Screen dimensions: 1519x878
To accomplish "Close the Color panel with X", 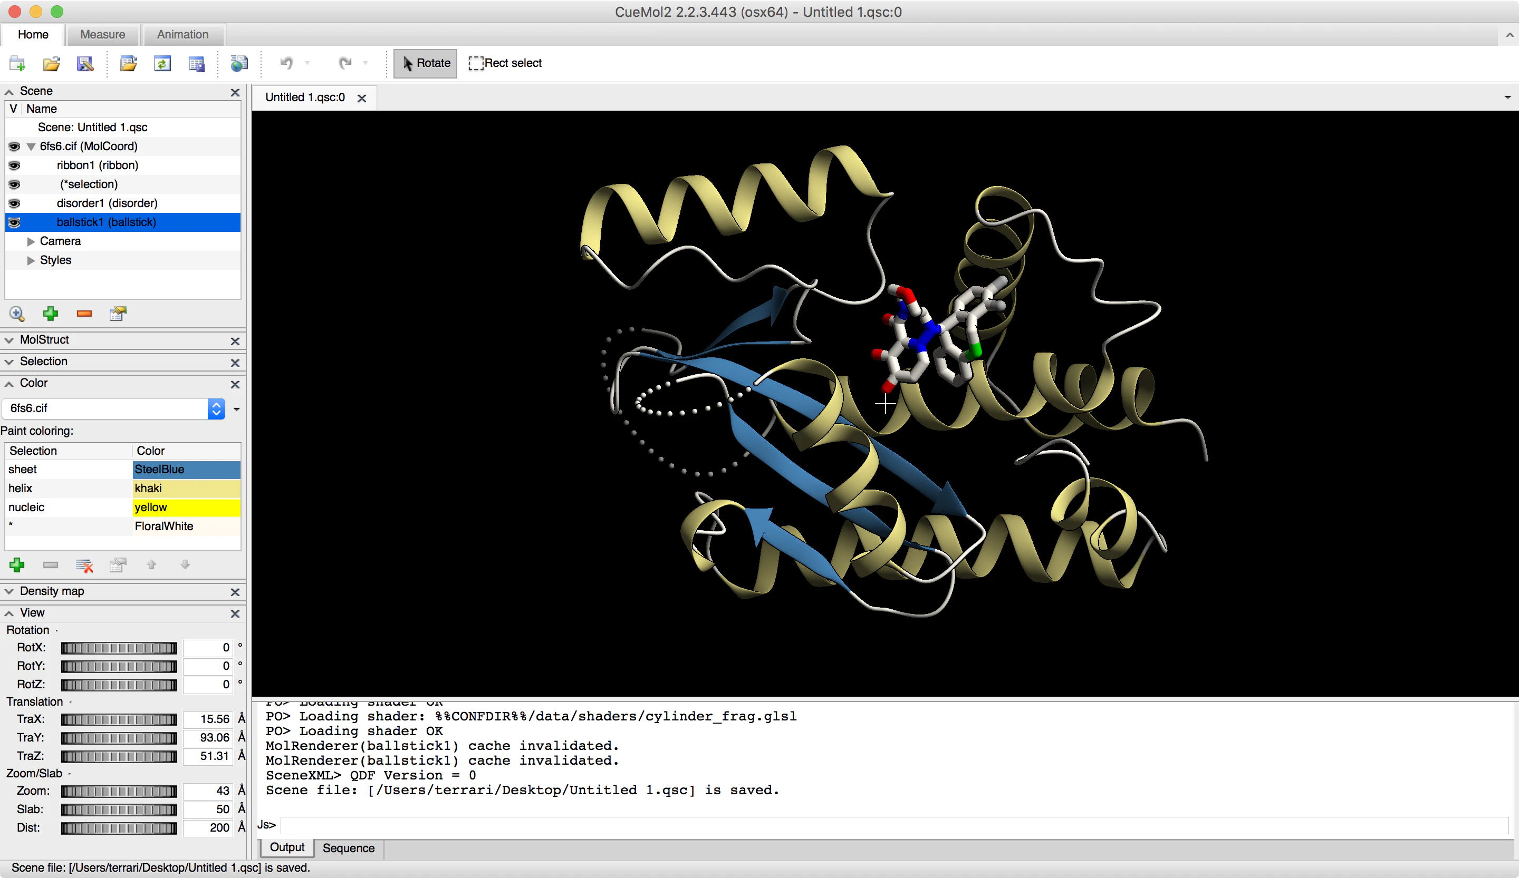I will (235, 384).
